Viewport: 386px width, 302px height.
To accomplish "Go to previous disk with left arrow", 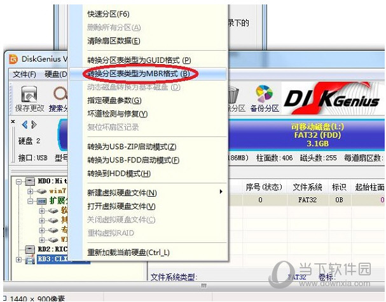I will [25, 125].
